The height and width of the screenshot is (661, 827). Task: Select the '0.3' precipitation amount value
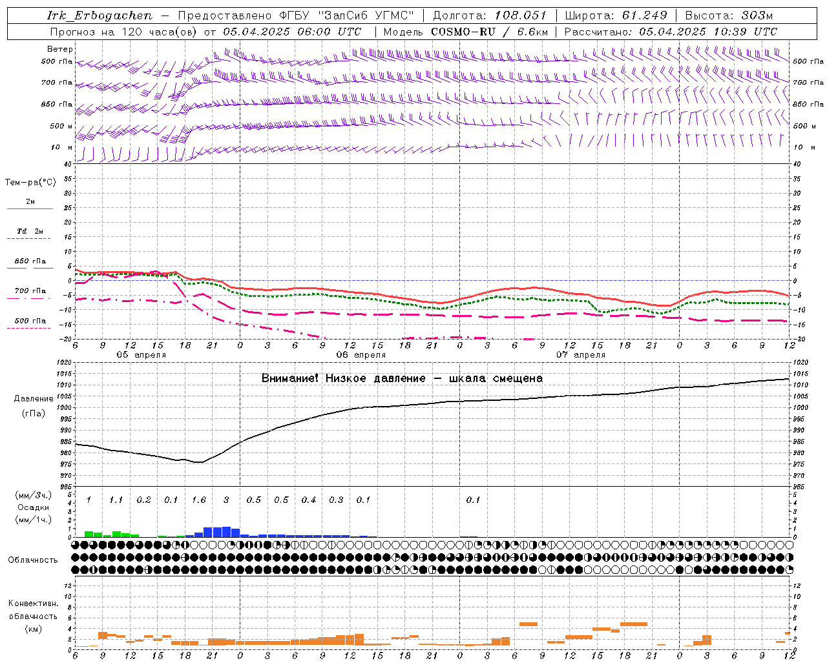click(336, 500)
